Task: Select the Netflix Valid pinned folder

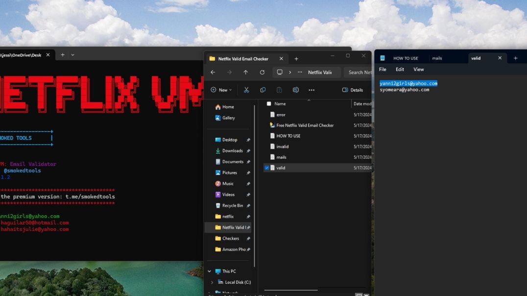Action: pyautogui.click(x=229, y=227)
